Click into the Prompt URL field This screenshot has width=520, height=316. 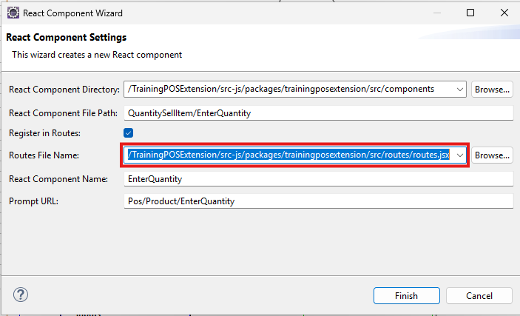click(x=318, y=201)
